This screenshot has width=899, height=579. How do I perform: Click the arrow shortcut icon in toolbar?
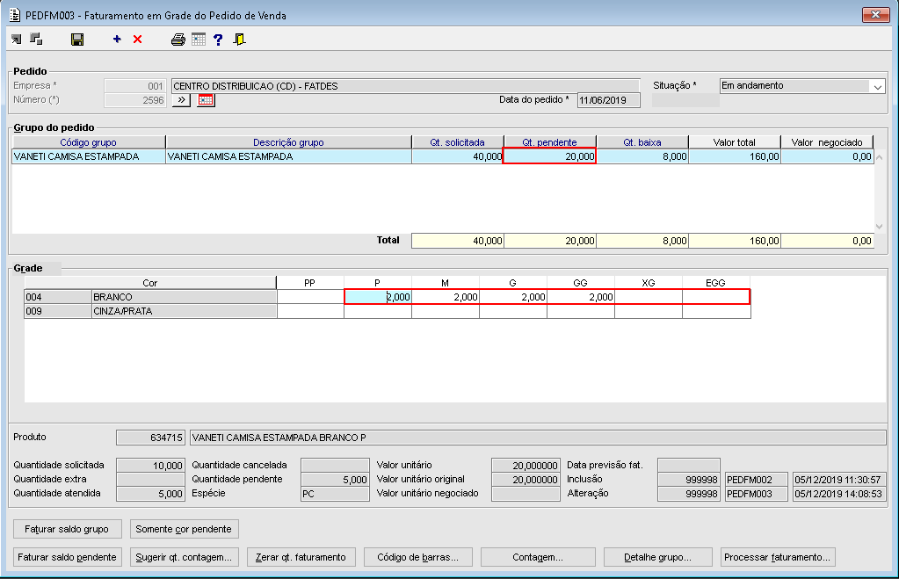coord(17,39)
